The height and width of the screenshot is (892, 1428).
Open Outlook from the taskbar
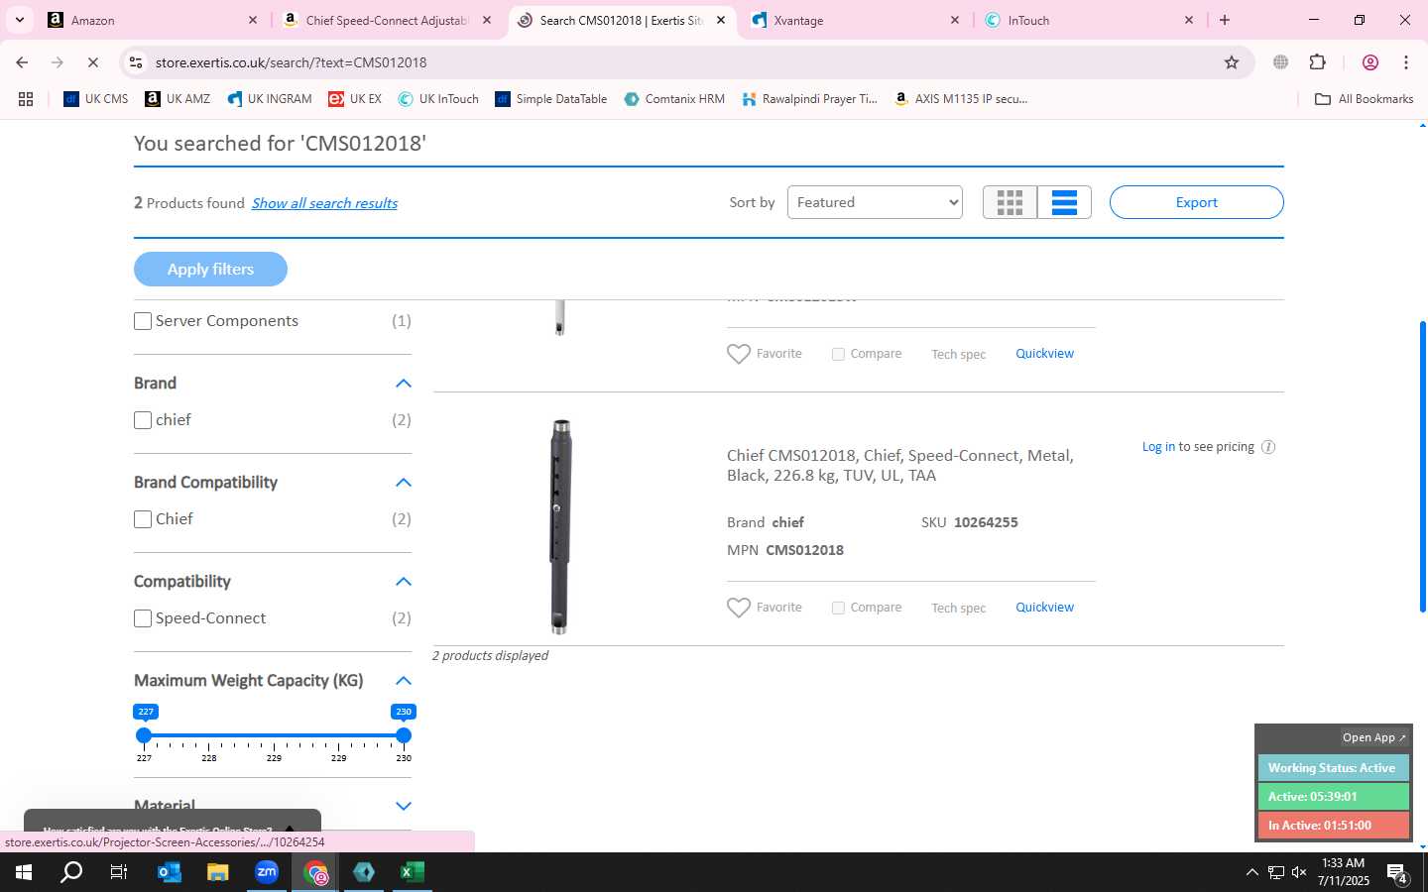click(x=170, y=872)
